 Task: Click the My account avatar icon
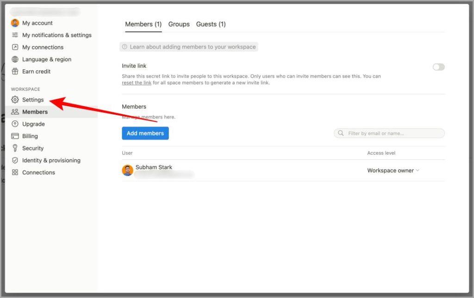click(15, 23)
